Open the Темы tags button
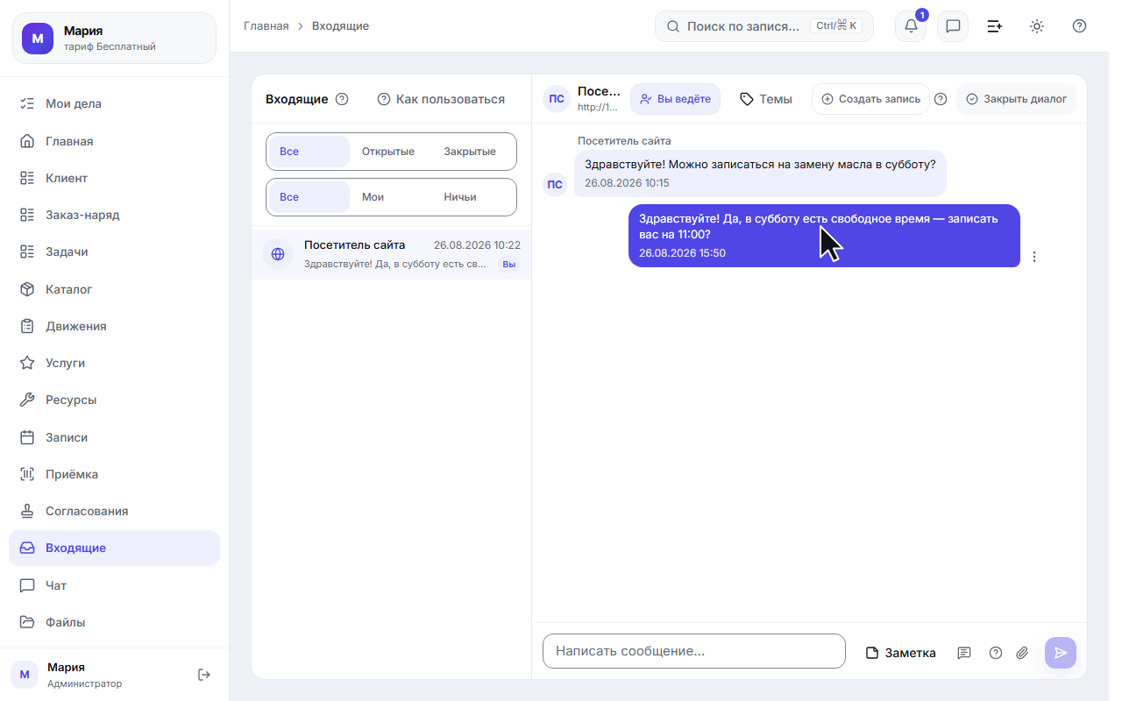 point(766,99)
